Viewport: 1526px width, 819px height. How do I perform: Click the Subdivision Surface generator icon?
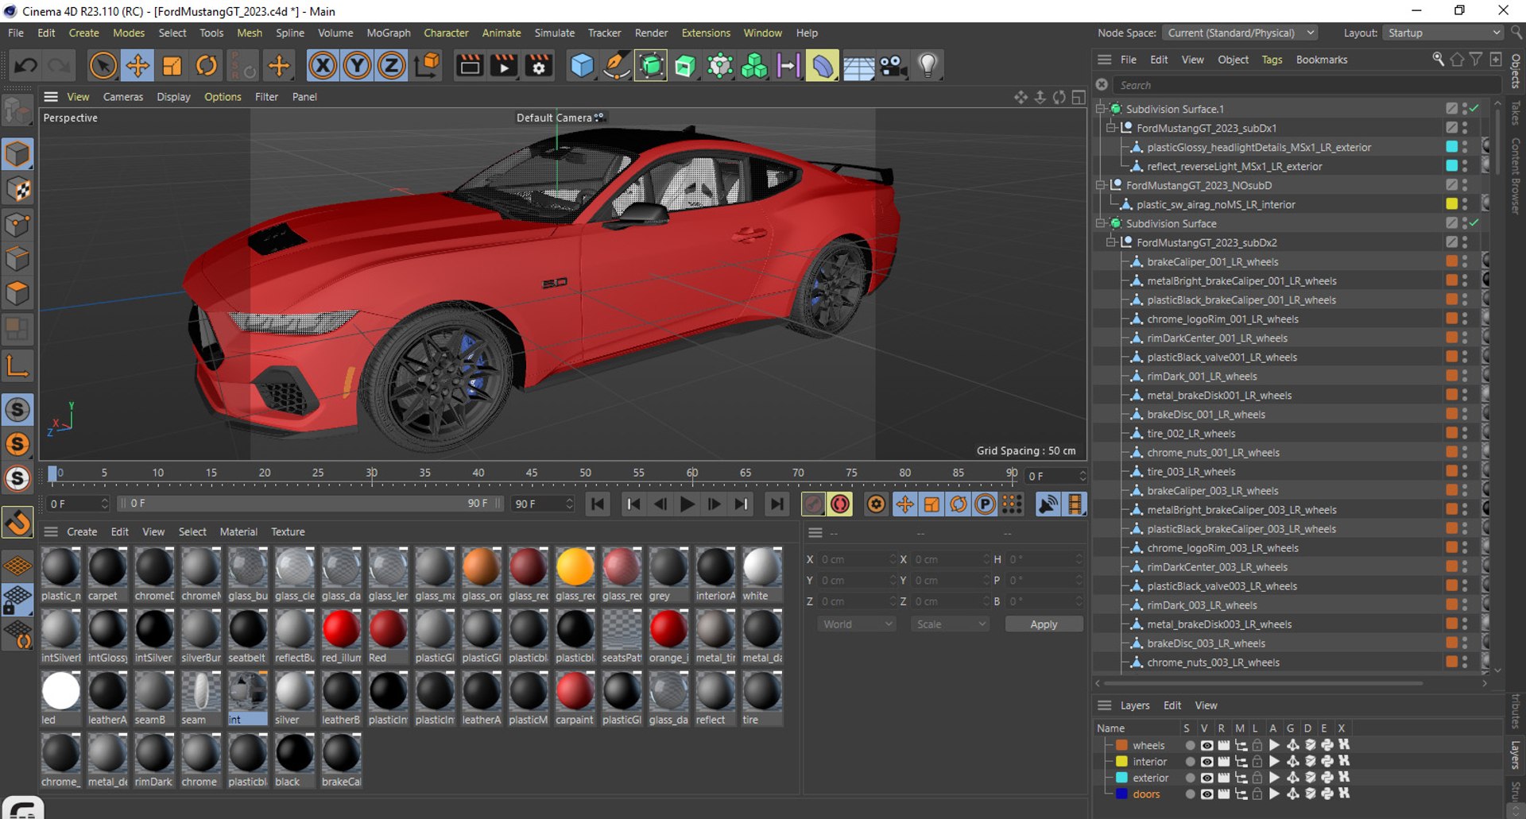[651, 65]
